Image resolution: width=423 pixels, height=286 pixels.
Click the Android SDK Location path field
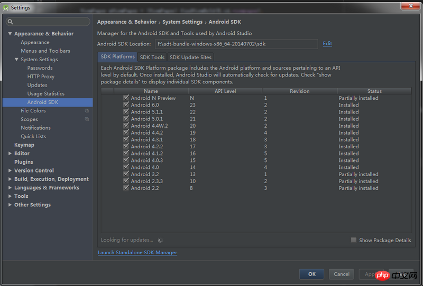236,44
